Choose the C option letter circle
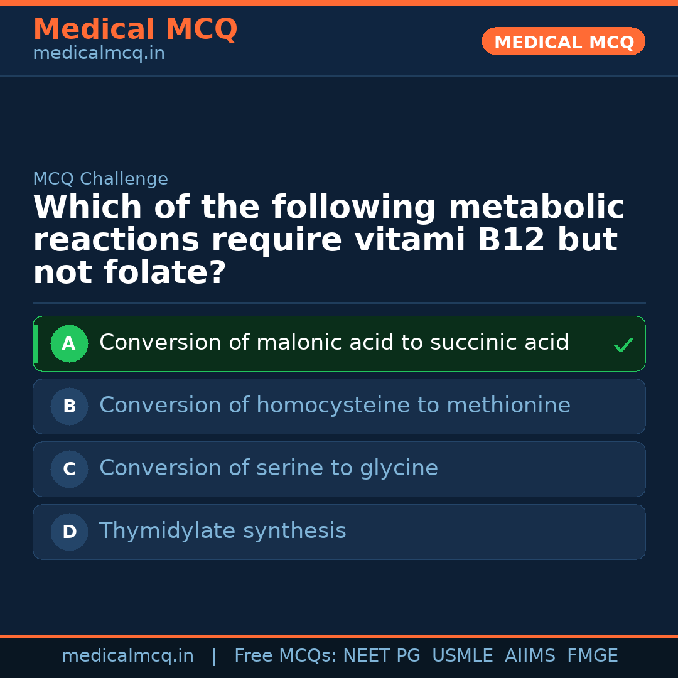678x678 pixels. (69, 469)
